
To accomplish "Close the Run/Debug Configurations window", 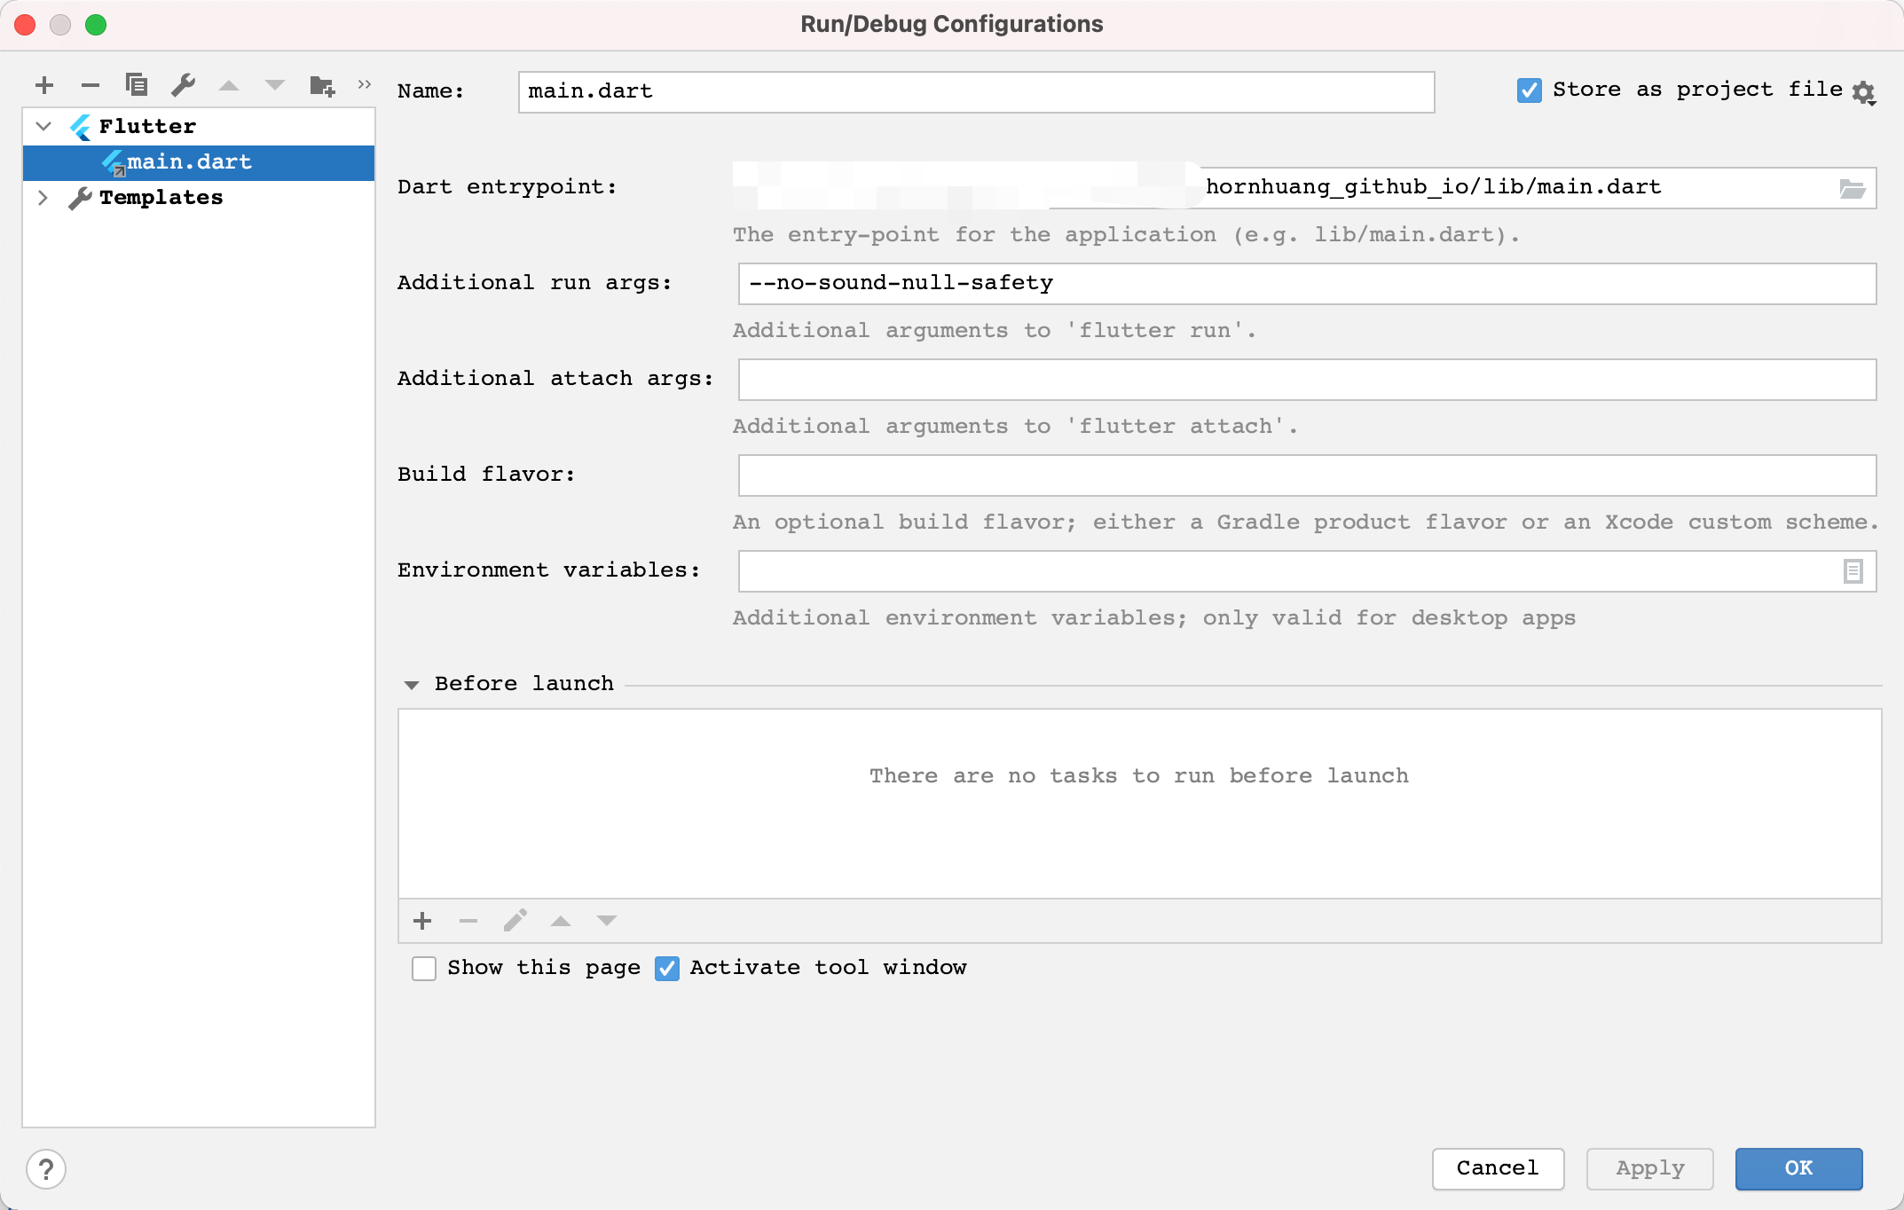I will 25,25.
